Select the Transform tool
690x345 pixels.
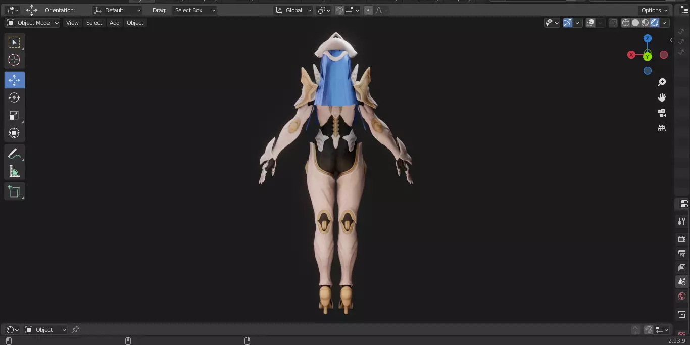coord(14,133)
